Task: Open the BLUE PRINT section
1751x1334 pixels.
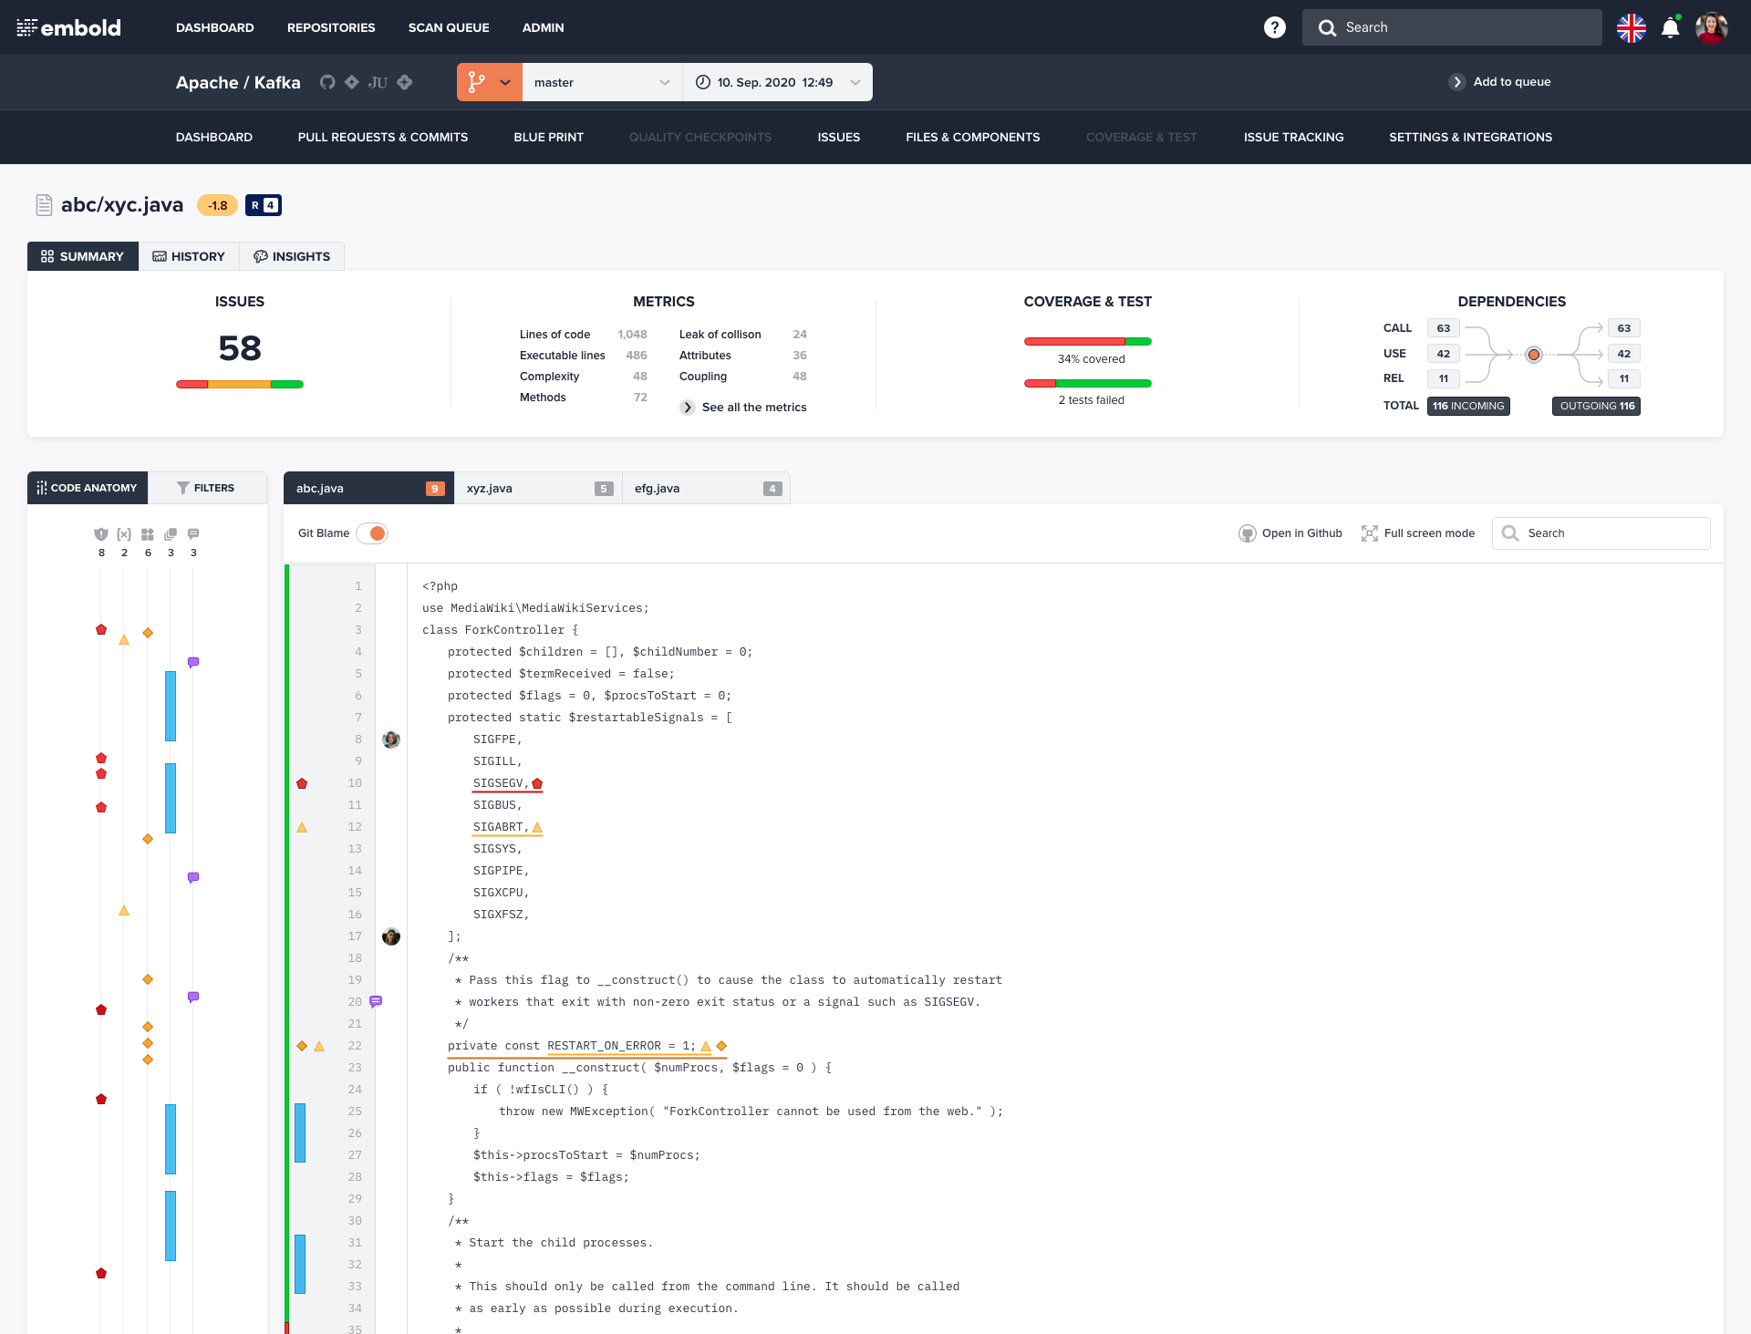Action: (549, 137)
